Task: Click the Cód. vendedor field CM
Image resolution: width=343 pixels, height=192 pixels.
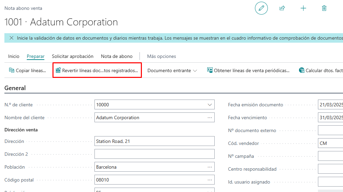Action: [x=330, y=143]
